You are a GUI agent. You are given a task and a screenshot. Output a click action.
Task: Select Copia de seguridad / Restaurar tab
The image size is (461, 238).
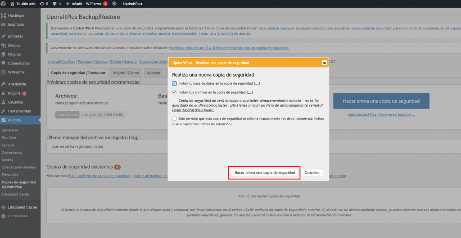(x=78, y=73)
